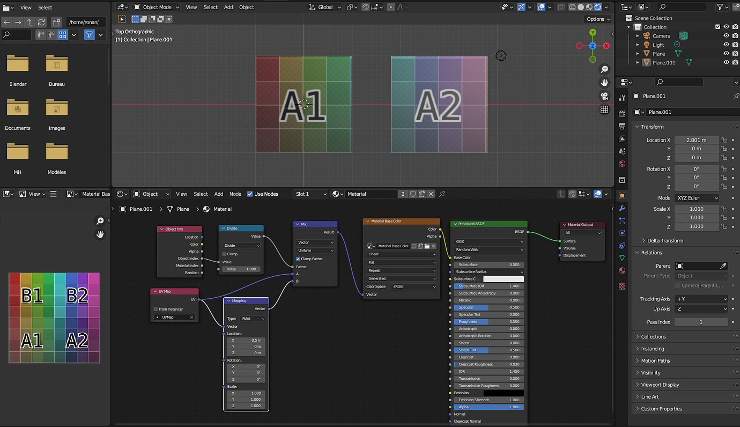Expand the Motion Paths panel

655,360
